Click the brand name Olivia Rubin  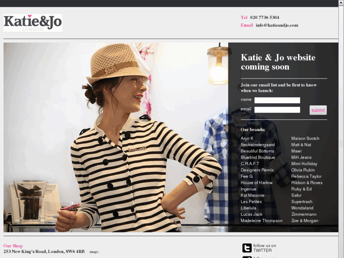coord(303,170)
